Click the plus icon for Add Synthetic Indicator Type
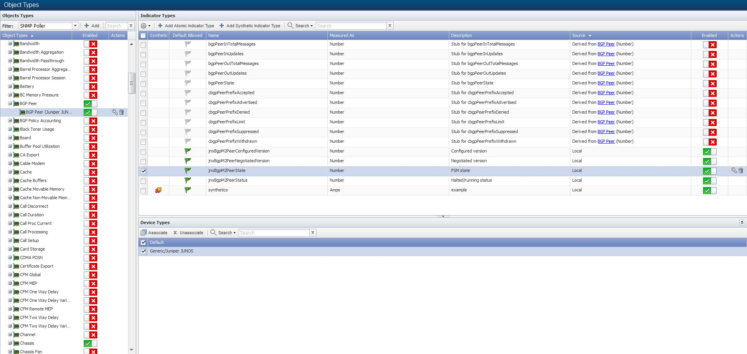 (221, 26)
